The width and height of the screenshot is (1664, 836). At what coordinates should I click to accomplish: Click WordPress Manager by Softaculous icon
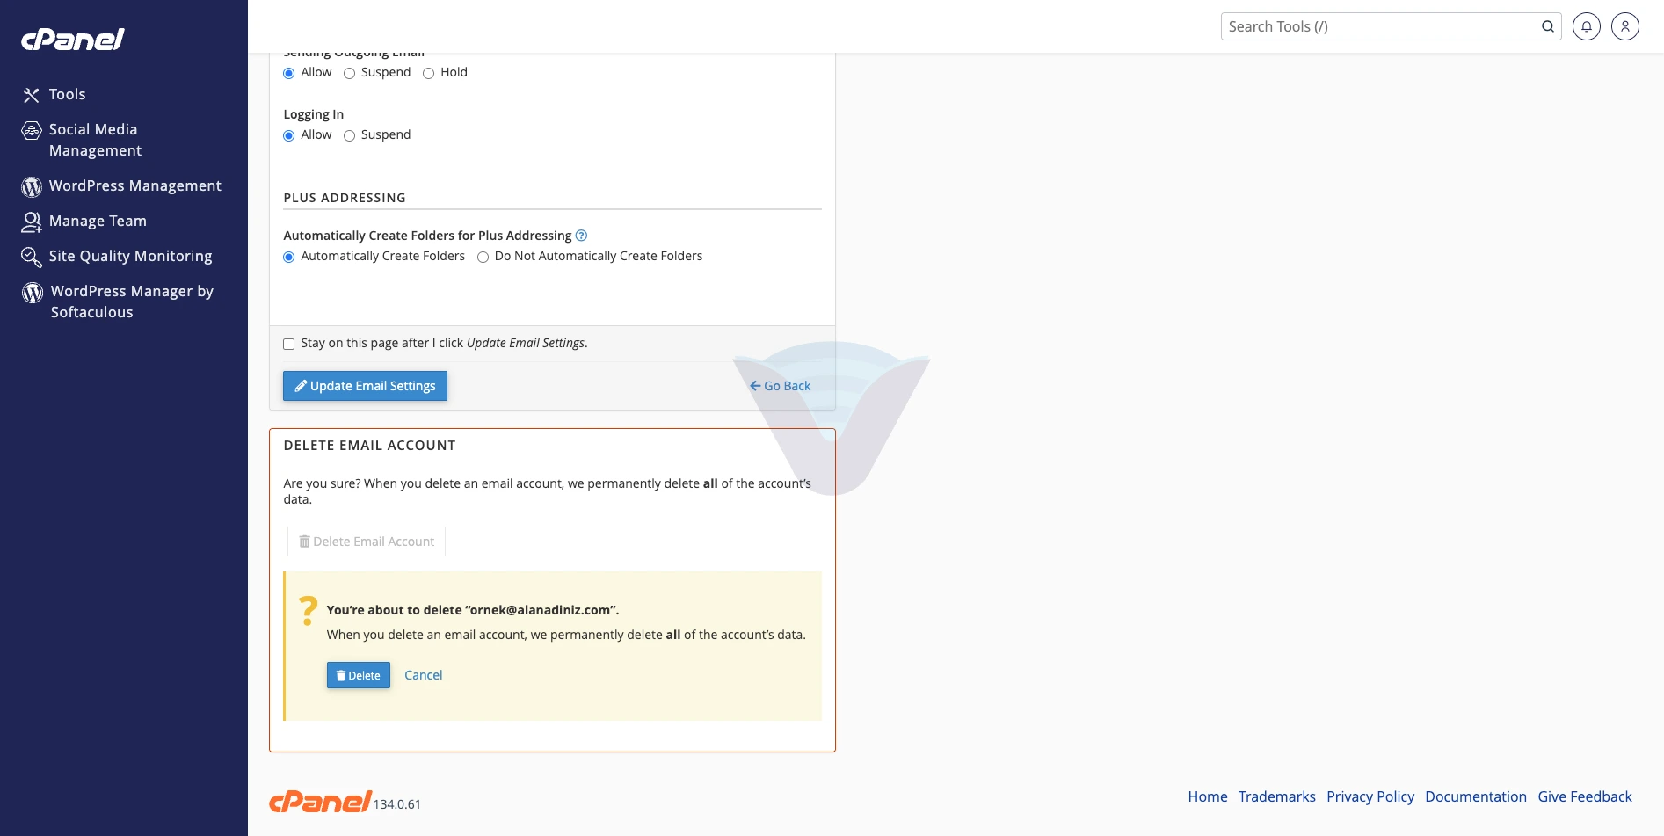coord(33,292)
